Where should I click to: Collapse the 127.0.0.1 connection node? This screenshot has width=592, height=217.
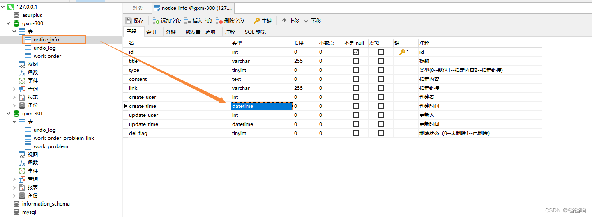[3, 7]
